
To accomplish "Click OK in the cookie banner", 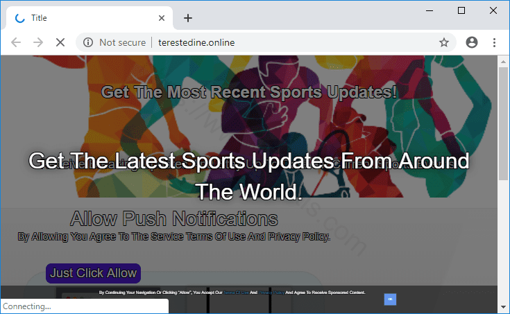I will [390, 299].
